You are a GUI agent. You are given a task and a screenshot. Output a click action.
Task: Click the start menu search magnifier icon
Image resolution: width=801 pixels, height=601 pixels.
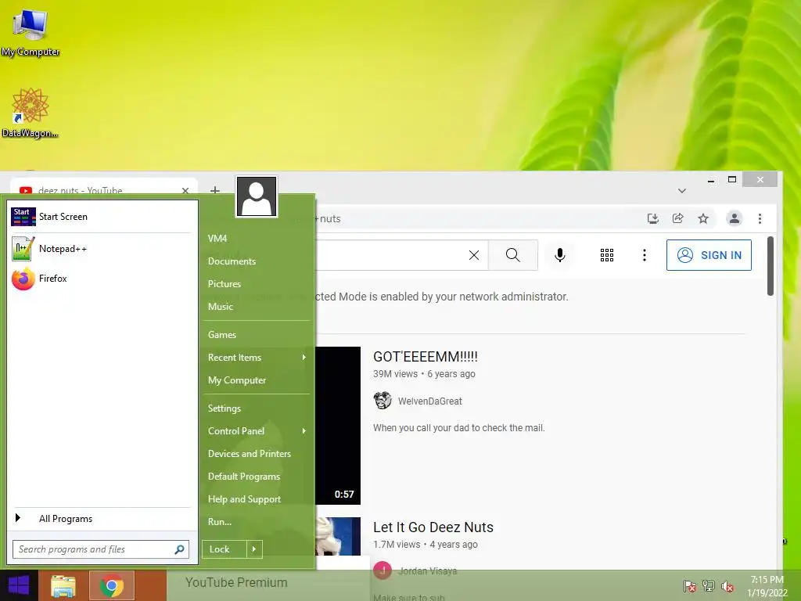tap(179, 549)
